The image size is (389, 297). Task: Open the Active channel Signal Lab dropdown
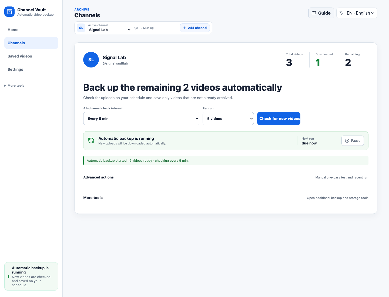pyautogui.click(x=110, y=30)
